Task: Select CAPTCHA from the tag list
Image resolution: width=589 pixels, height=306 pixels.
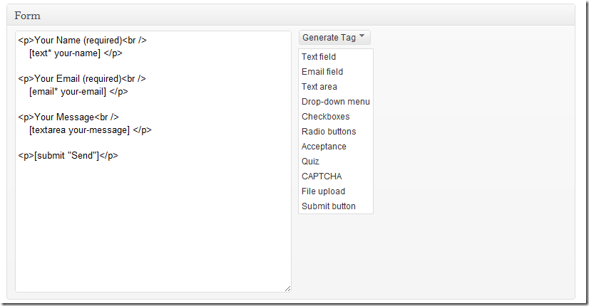Action: pyautogui.click(x=322, y=176)
